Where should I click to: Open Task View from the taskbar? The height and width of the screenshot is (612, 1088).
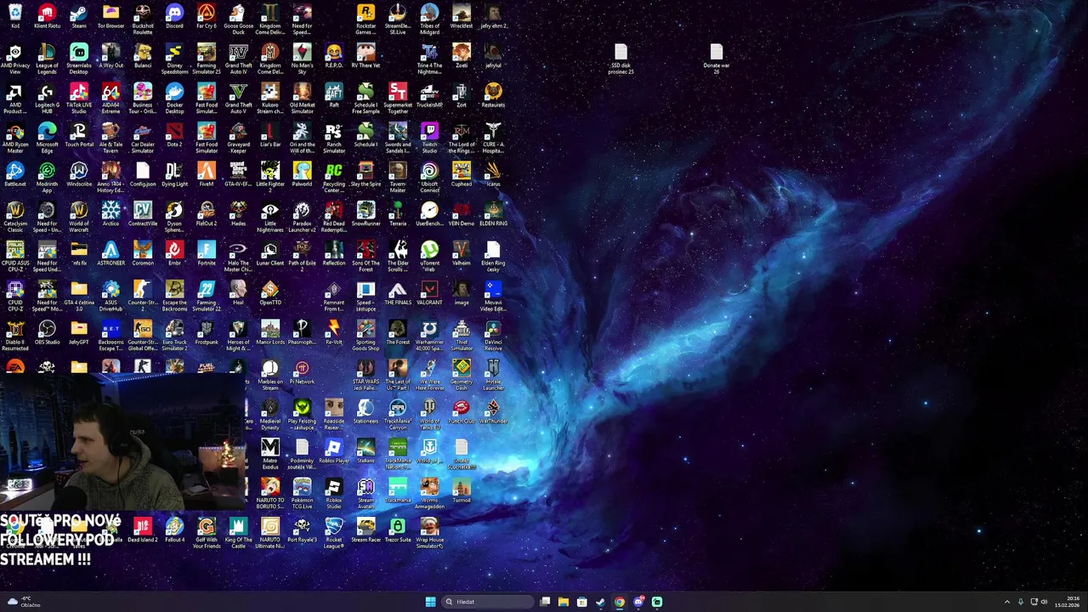545,602
